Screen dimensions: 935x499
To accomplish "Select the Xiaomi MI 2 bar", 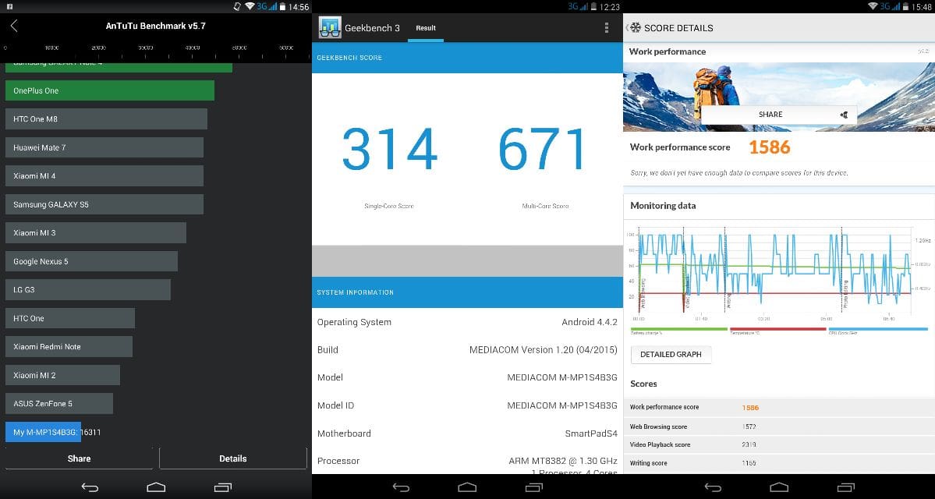I will [x=62, y=375].
